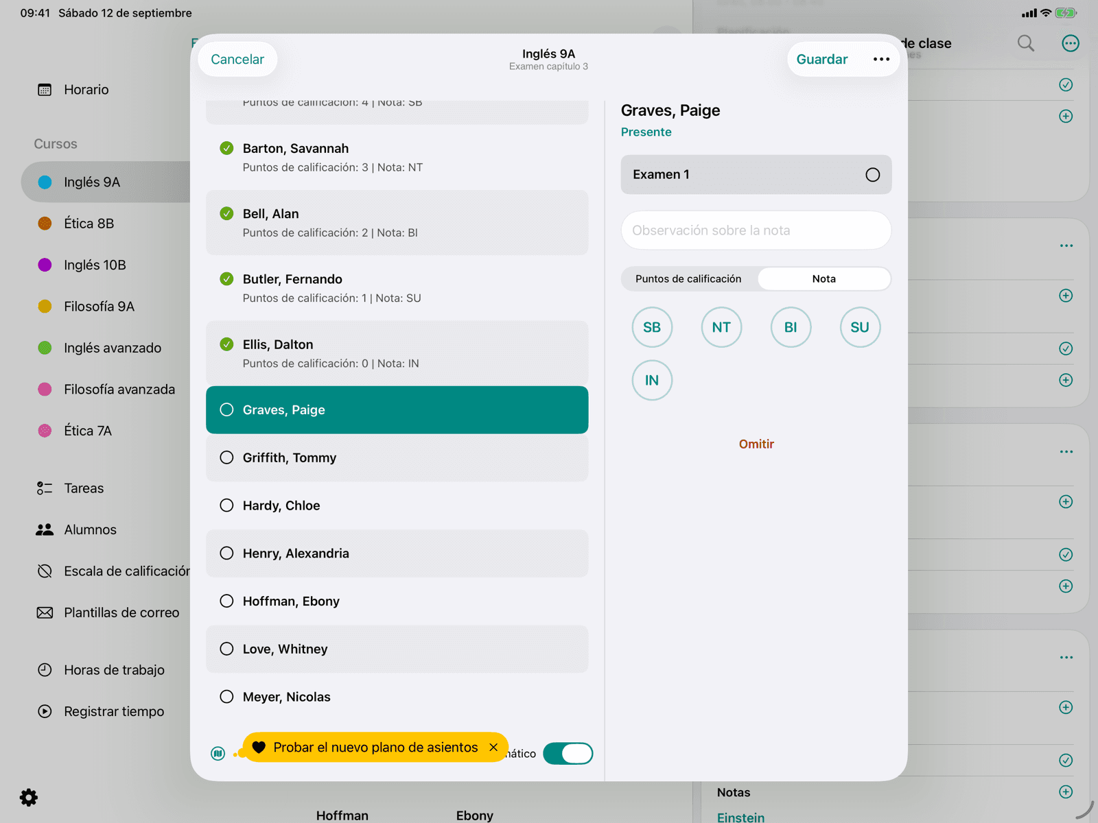Screen dimensions: 1098x823
Task: Open Registrar tiempo play icon
Action: tap(45, 711)
